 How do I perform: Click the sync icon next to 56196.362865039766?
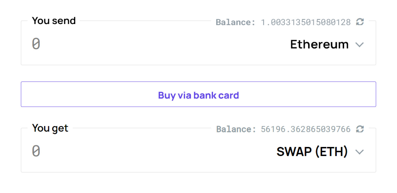360,129
